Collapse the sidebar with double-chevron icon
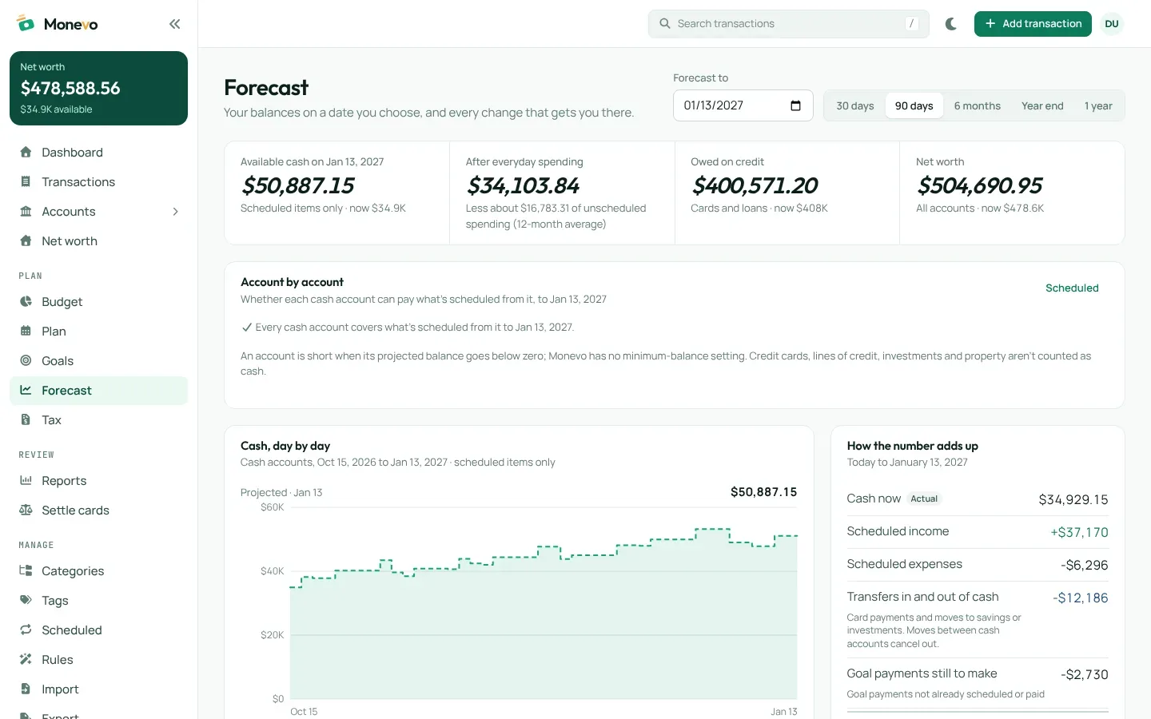 tap(174, 24)
